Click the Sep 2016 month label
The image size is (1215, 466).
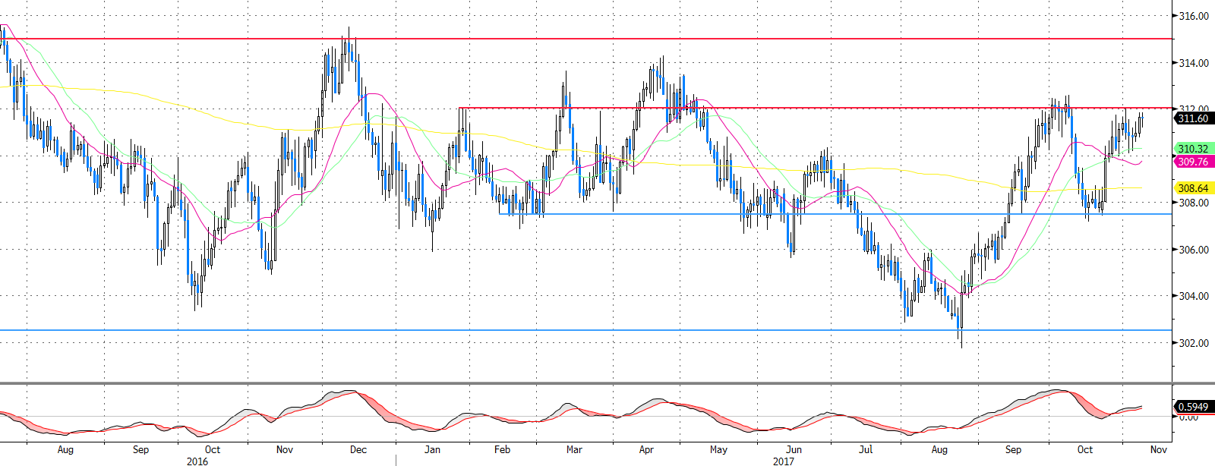tap(140, 449)
